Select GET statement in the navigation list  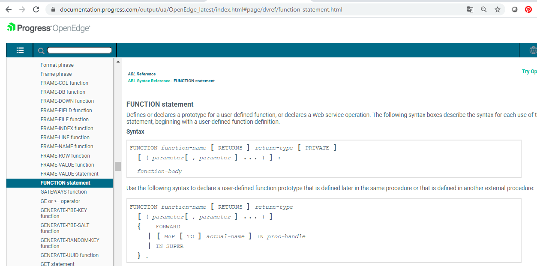[x=57, y=263]
